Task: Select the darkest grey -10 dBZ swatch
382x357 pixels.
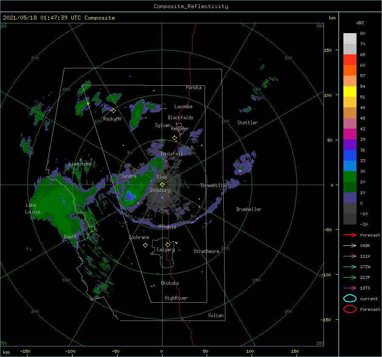Action: [350, 219]
